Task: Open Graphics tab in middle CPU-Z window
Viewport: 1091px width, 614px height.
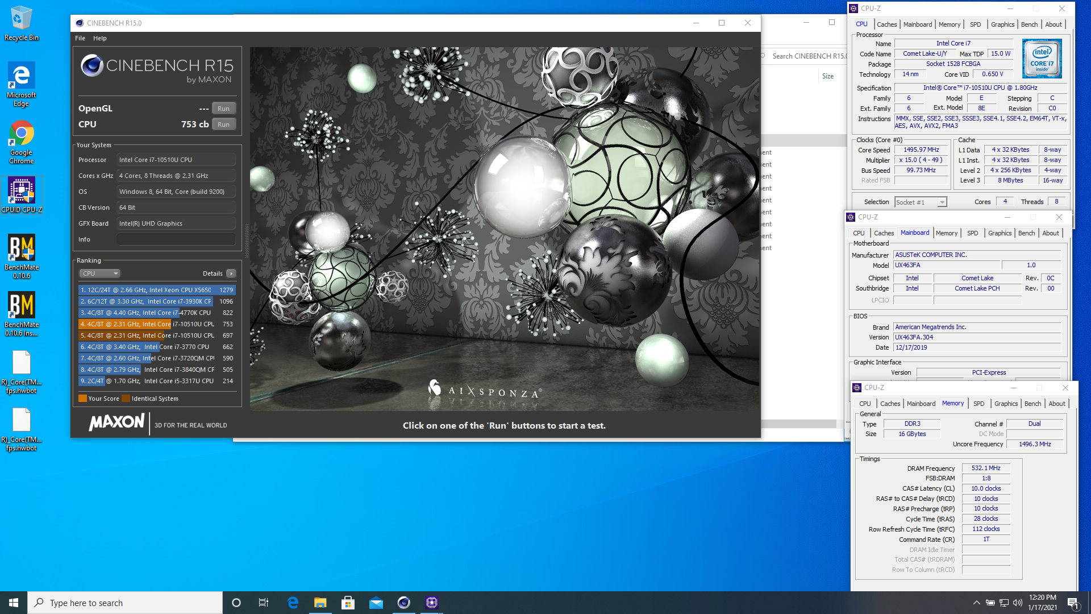Action: point(1000,233)
